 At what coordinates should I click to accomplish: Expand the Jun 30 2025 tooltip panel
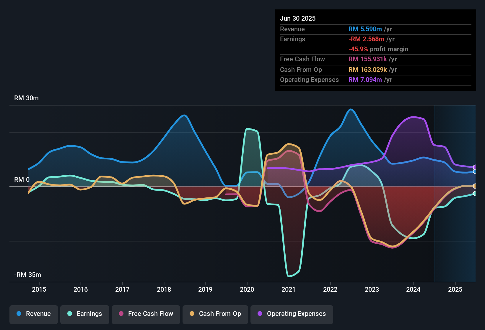pyautogui.click(x=375, y=50)
